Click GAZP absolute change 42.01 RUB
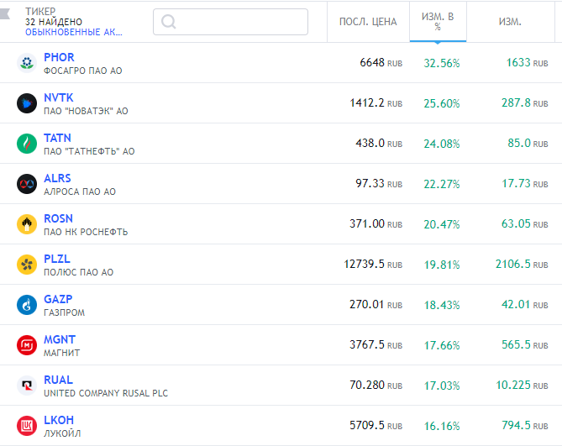562x446 pixels. pos(525,305)
